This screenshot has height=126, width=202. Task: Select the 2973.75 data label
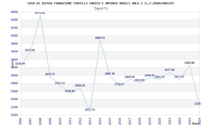point(50,74)
